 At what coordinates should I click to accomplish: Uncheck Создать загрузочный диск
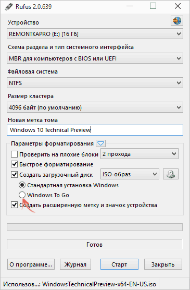coord(14,174)
